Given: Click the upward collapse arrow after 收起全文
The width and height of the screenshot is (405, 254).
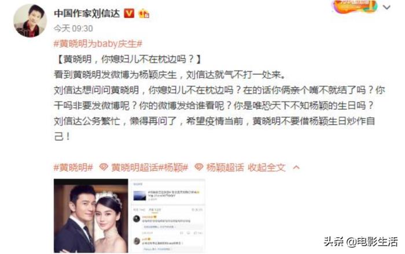Looking at the screenshot, I should 296,167.
